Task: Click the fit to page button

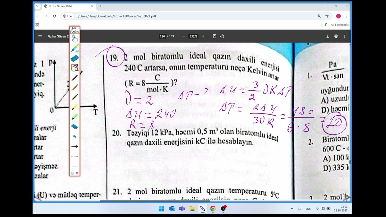Action: pos(214,36)
